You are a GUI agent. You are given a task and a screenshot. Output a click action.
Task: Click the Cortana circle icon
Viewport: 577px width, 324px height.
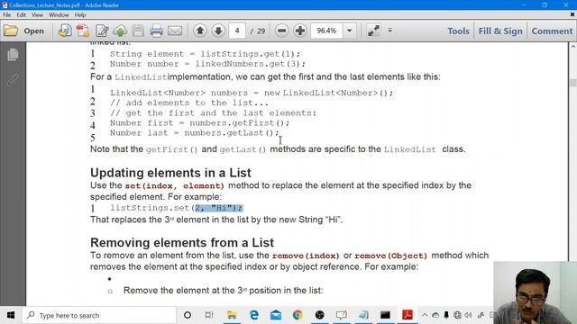(188, 315)
